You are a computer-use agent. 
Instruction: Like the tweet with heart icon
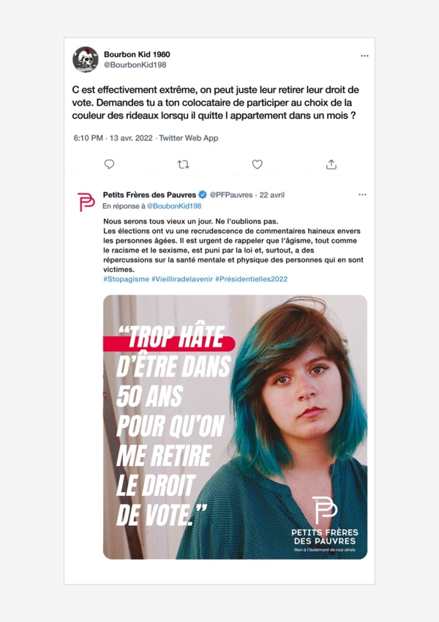point(257,164)
